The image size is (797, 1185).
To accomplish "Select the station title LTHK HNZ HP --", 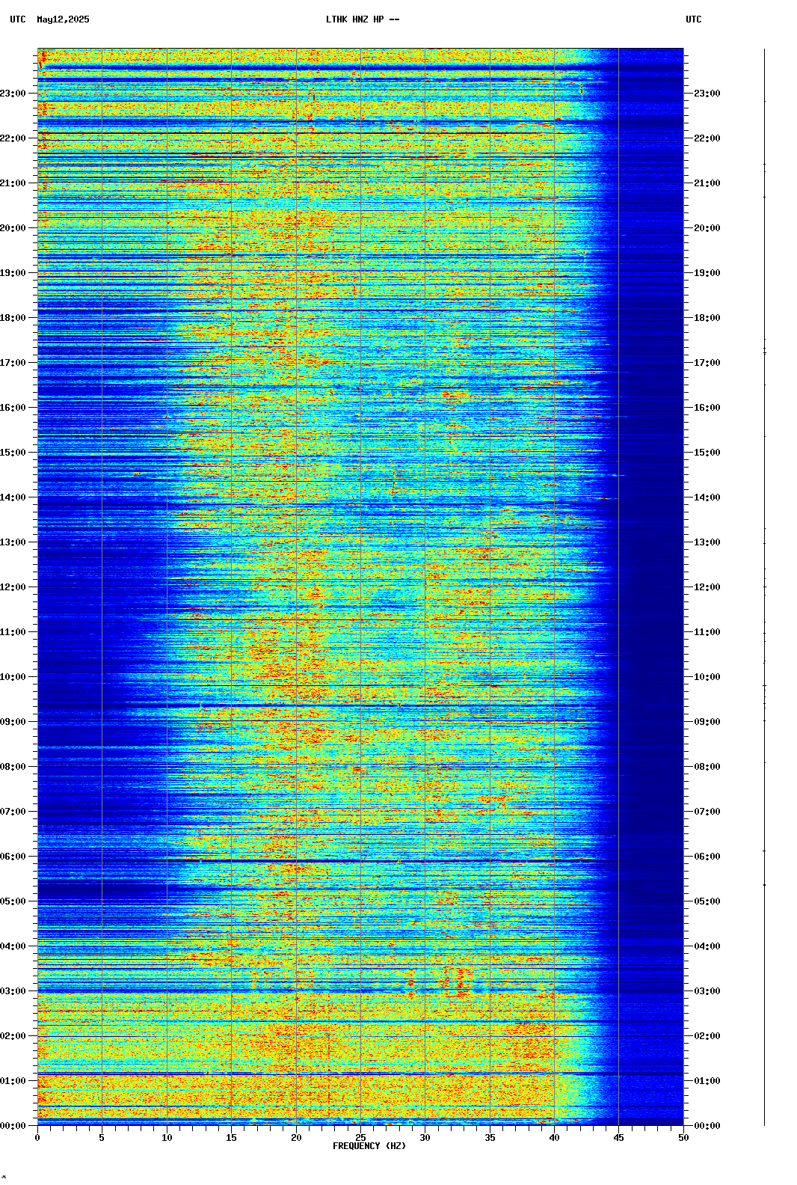I will tap(363, 19).
